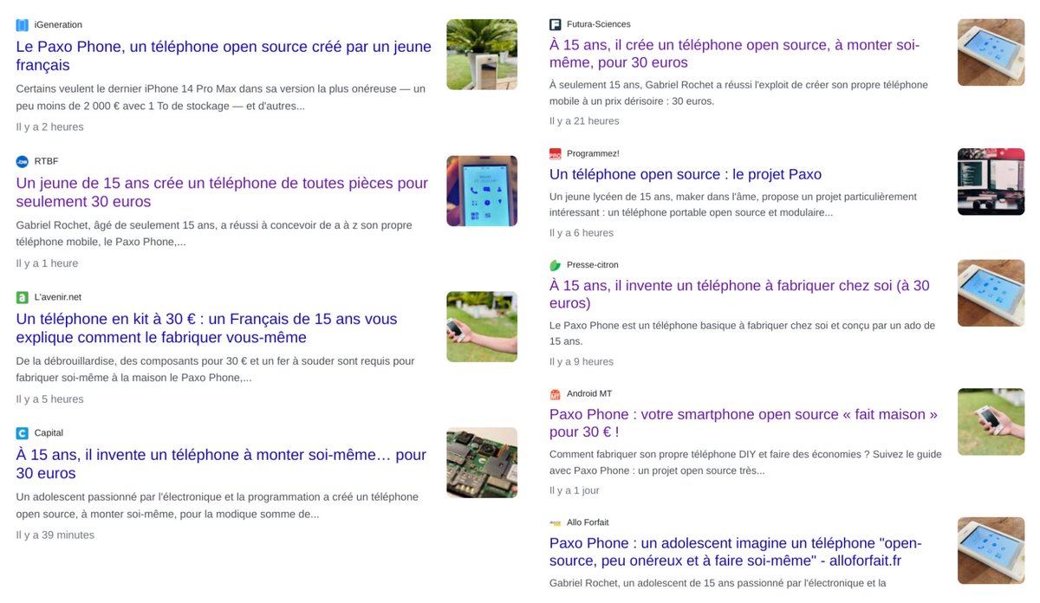Click the 'Il y a 2 heures' timestamp
The height and width of the screenshot is (603, 1040).
point(49,127)
